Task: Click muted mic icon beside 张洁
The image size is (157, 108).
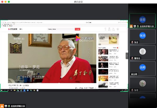Action: (132, 42)
